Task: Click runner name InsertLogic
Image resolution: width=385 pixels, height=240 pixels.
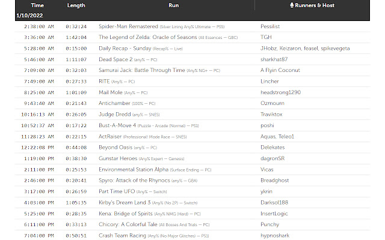Action: pos(277,213)
